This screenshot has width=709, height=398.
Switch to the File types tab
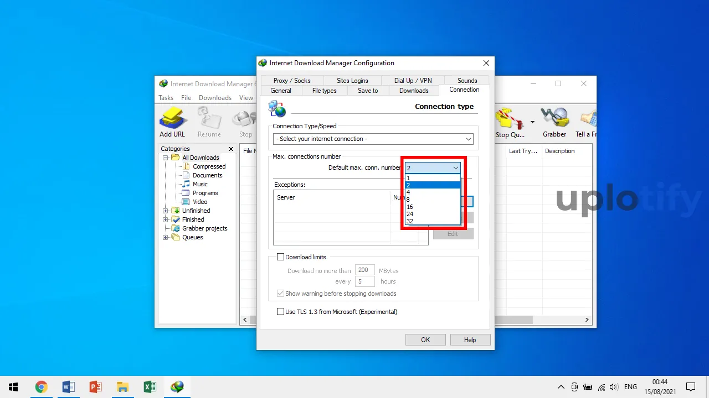[325, 91]
